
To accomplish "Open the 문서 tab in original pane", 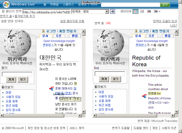I will coord(45,36).
